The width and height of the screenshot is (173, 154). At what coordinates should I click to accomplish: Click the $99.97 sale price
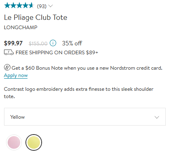coord(13,43)
